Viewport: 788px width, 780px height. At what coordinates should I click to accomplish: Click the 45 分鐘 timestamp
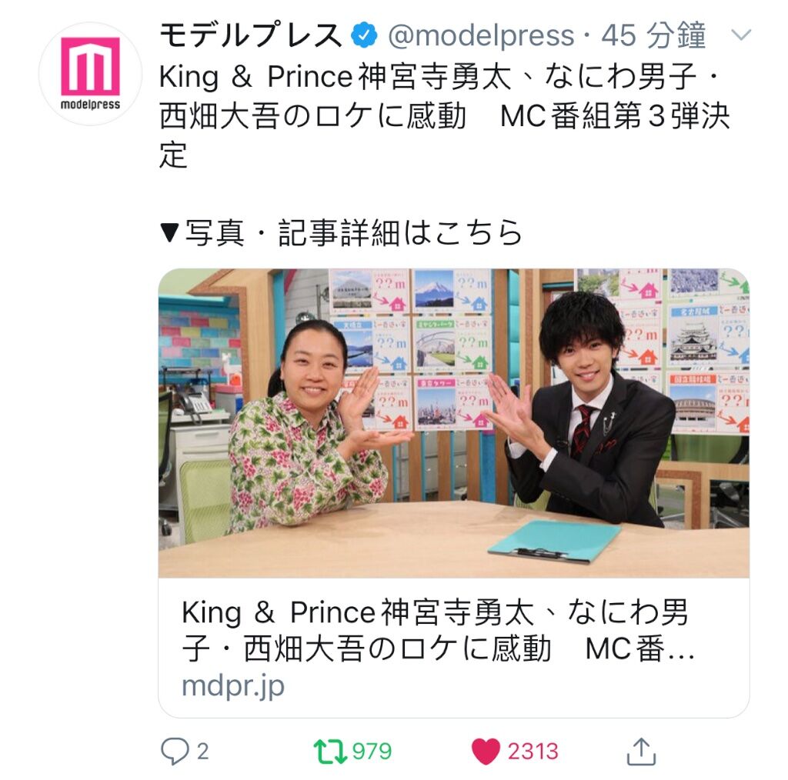click(x=654, y=35)
